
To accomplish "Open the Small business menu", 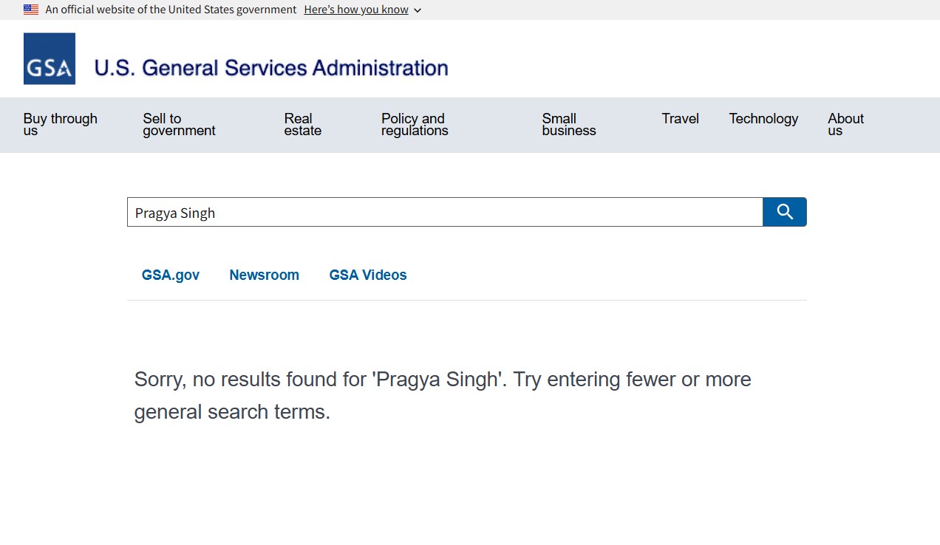I will [568, 124].
